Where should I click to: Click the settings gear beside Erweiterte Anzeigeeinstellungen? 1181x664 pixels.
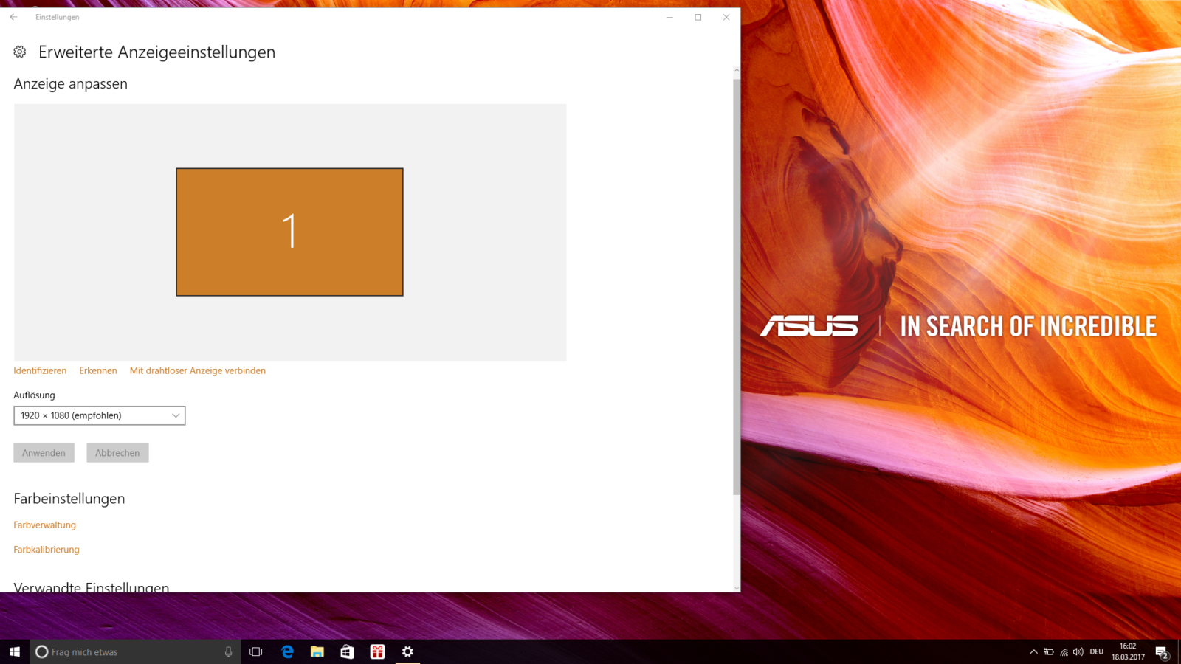click(20, 52)
